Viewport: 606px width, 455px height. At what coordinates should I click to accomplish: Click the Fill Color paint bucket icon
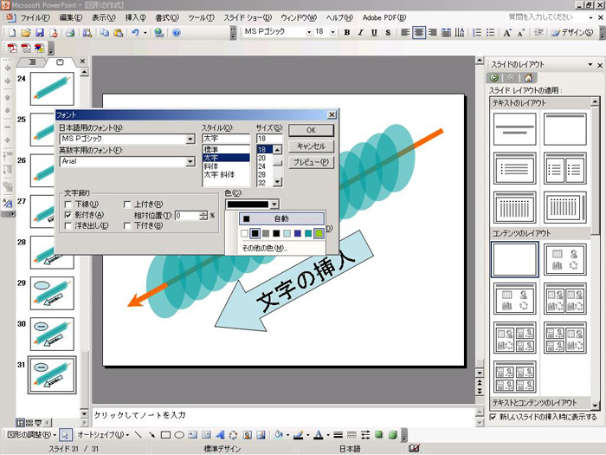278,435
